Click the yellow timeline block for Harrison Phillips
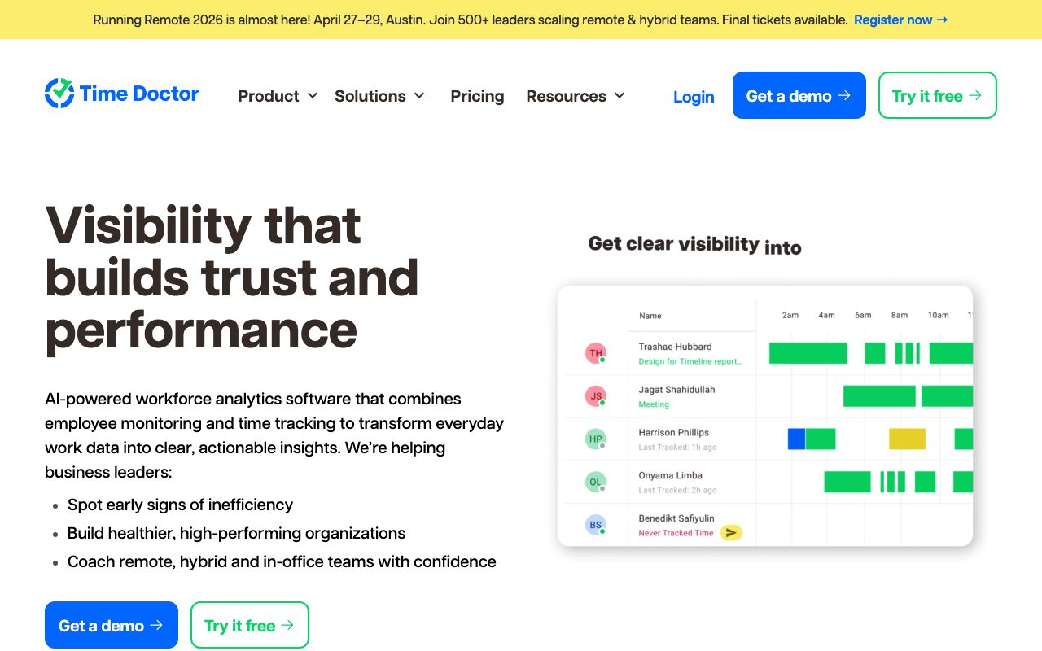Screen dimensions: 1042x651 pyautogui.click(x=907, y=439)
